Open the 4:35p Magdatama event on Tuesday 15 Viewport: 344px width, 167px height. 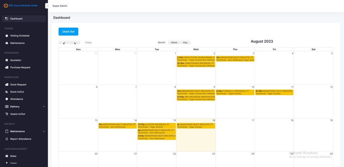coord(157,137)
